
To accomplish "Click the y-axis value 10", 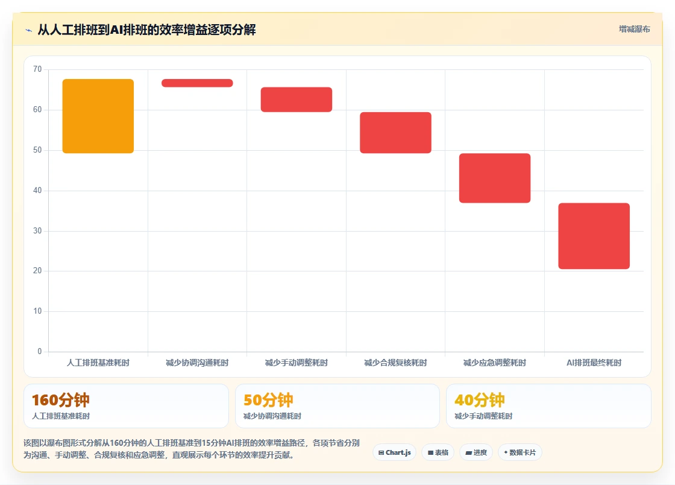I will pos(37,311).
